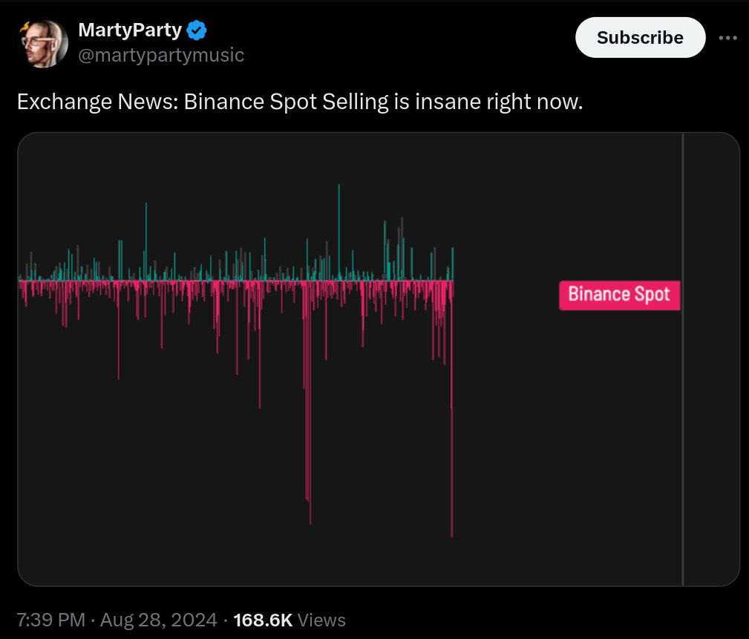The image size is (749, 639).
Task: Click the MartyParty display name
Action: pyautogui.click(x=130, y=31)
